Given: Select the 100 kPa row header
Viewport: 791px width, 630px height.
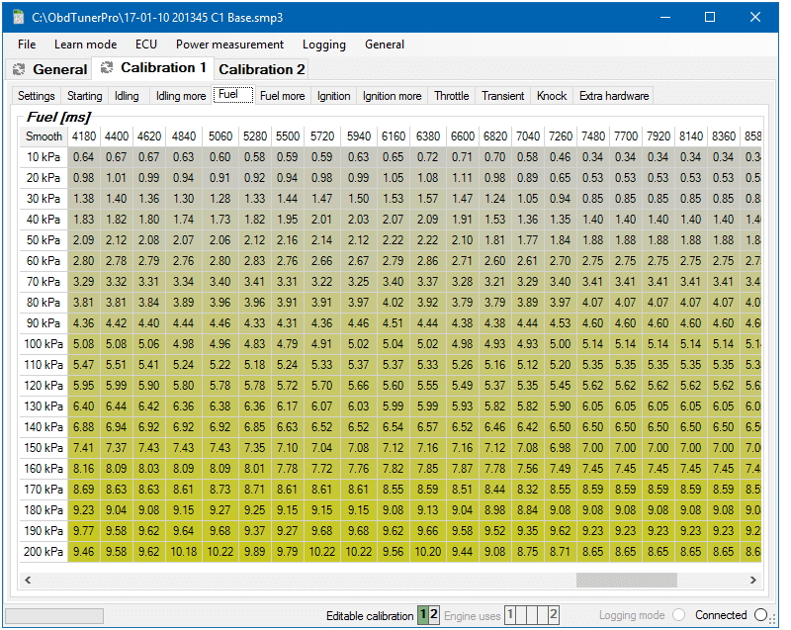Looking at the screenshot, I should pyautogui.click(x=44, y=343).
